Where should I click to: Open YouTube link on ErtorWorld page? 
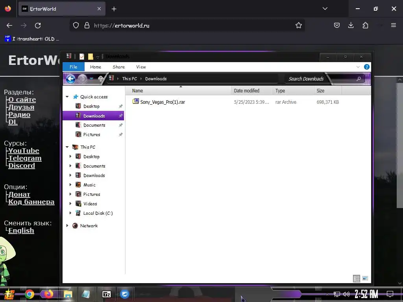point(24,151)
